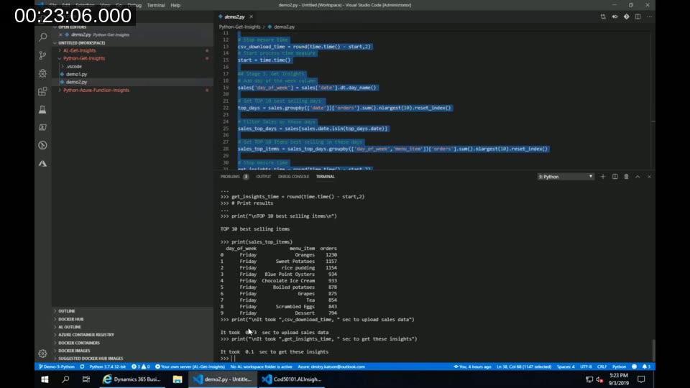Screen dimensions: 690x388
Task: Maximize the terminal panel with up chevron
Action: point(638,177)
